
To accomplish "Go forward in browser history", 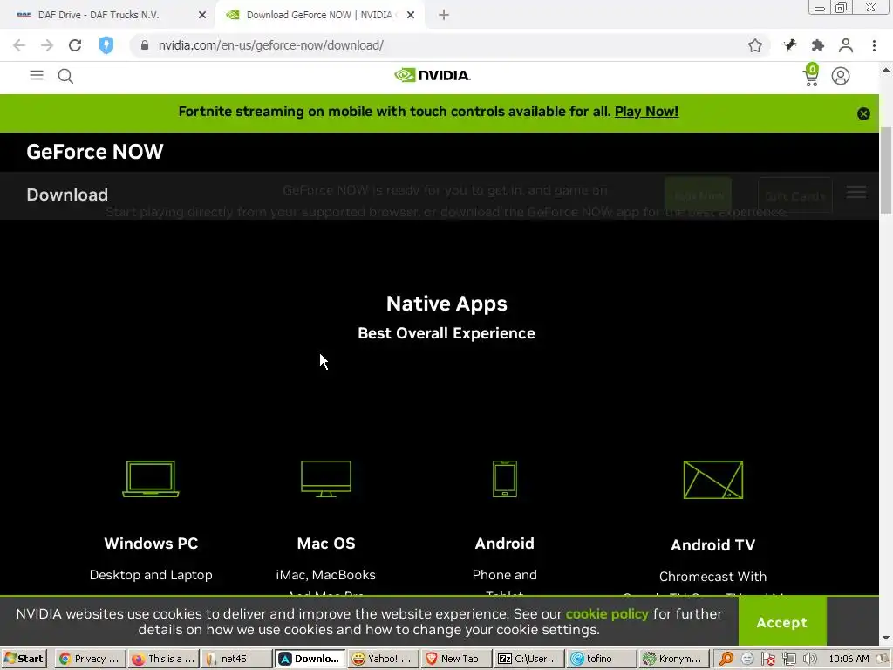I will pos(47,45).
